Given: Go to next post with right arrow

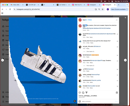Looking at the screenshot, I should 125,60.
